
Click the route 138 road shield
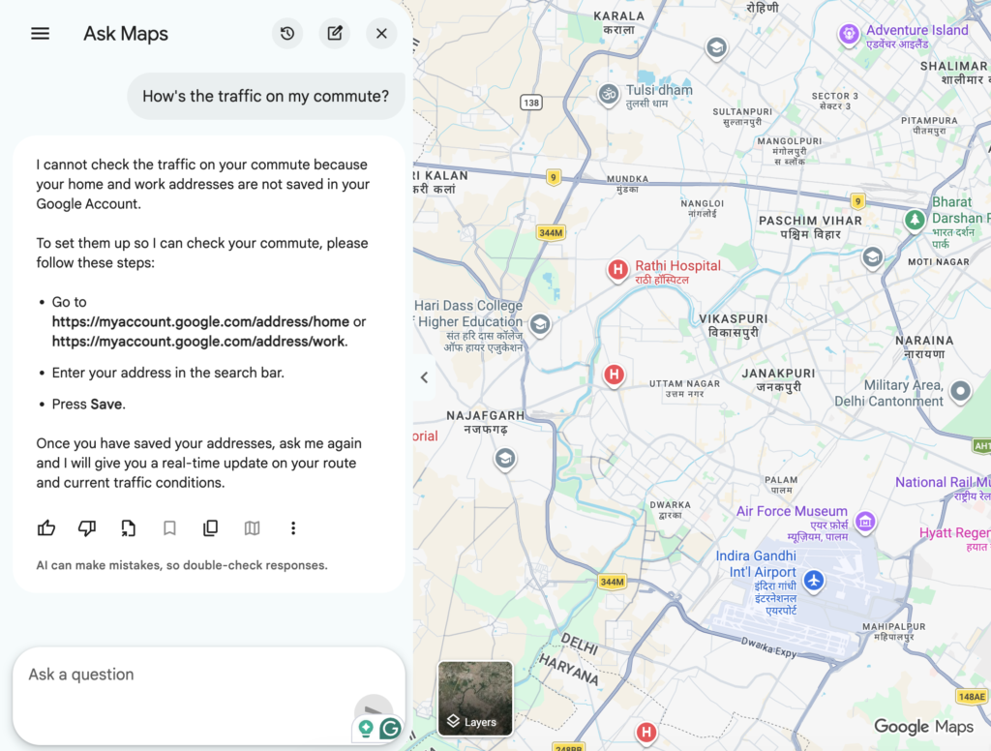pos(531,103)
